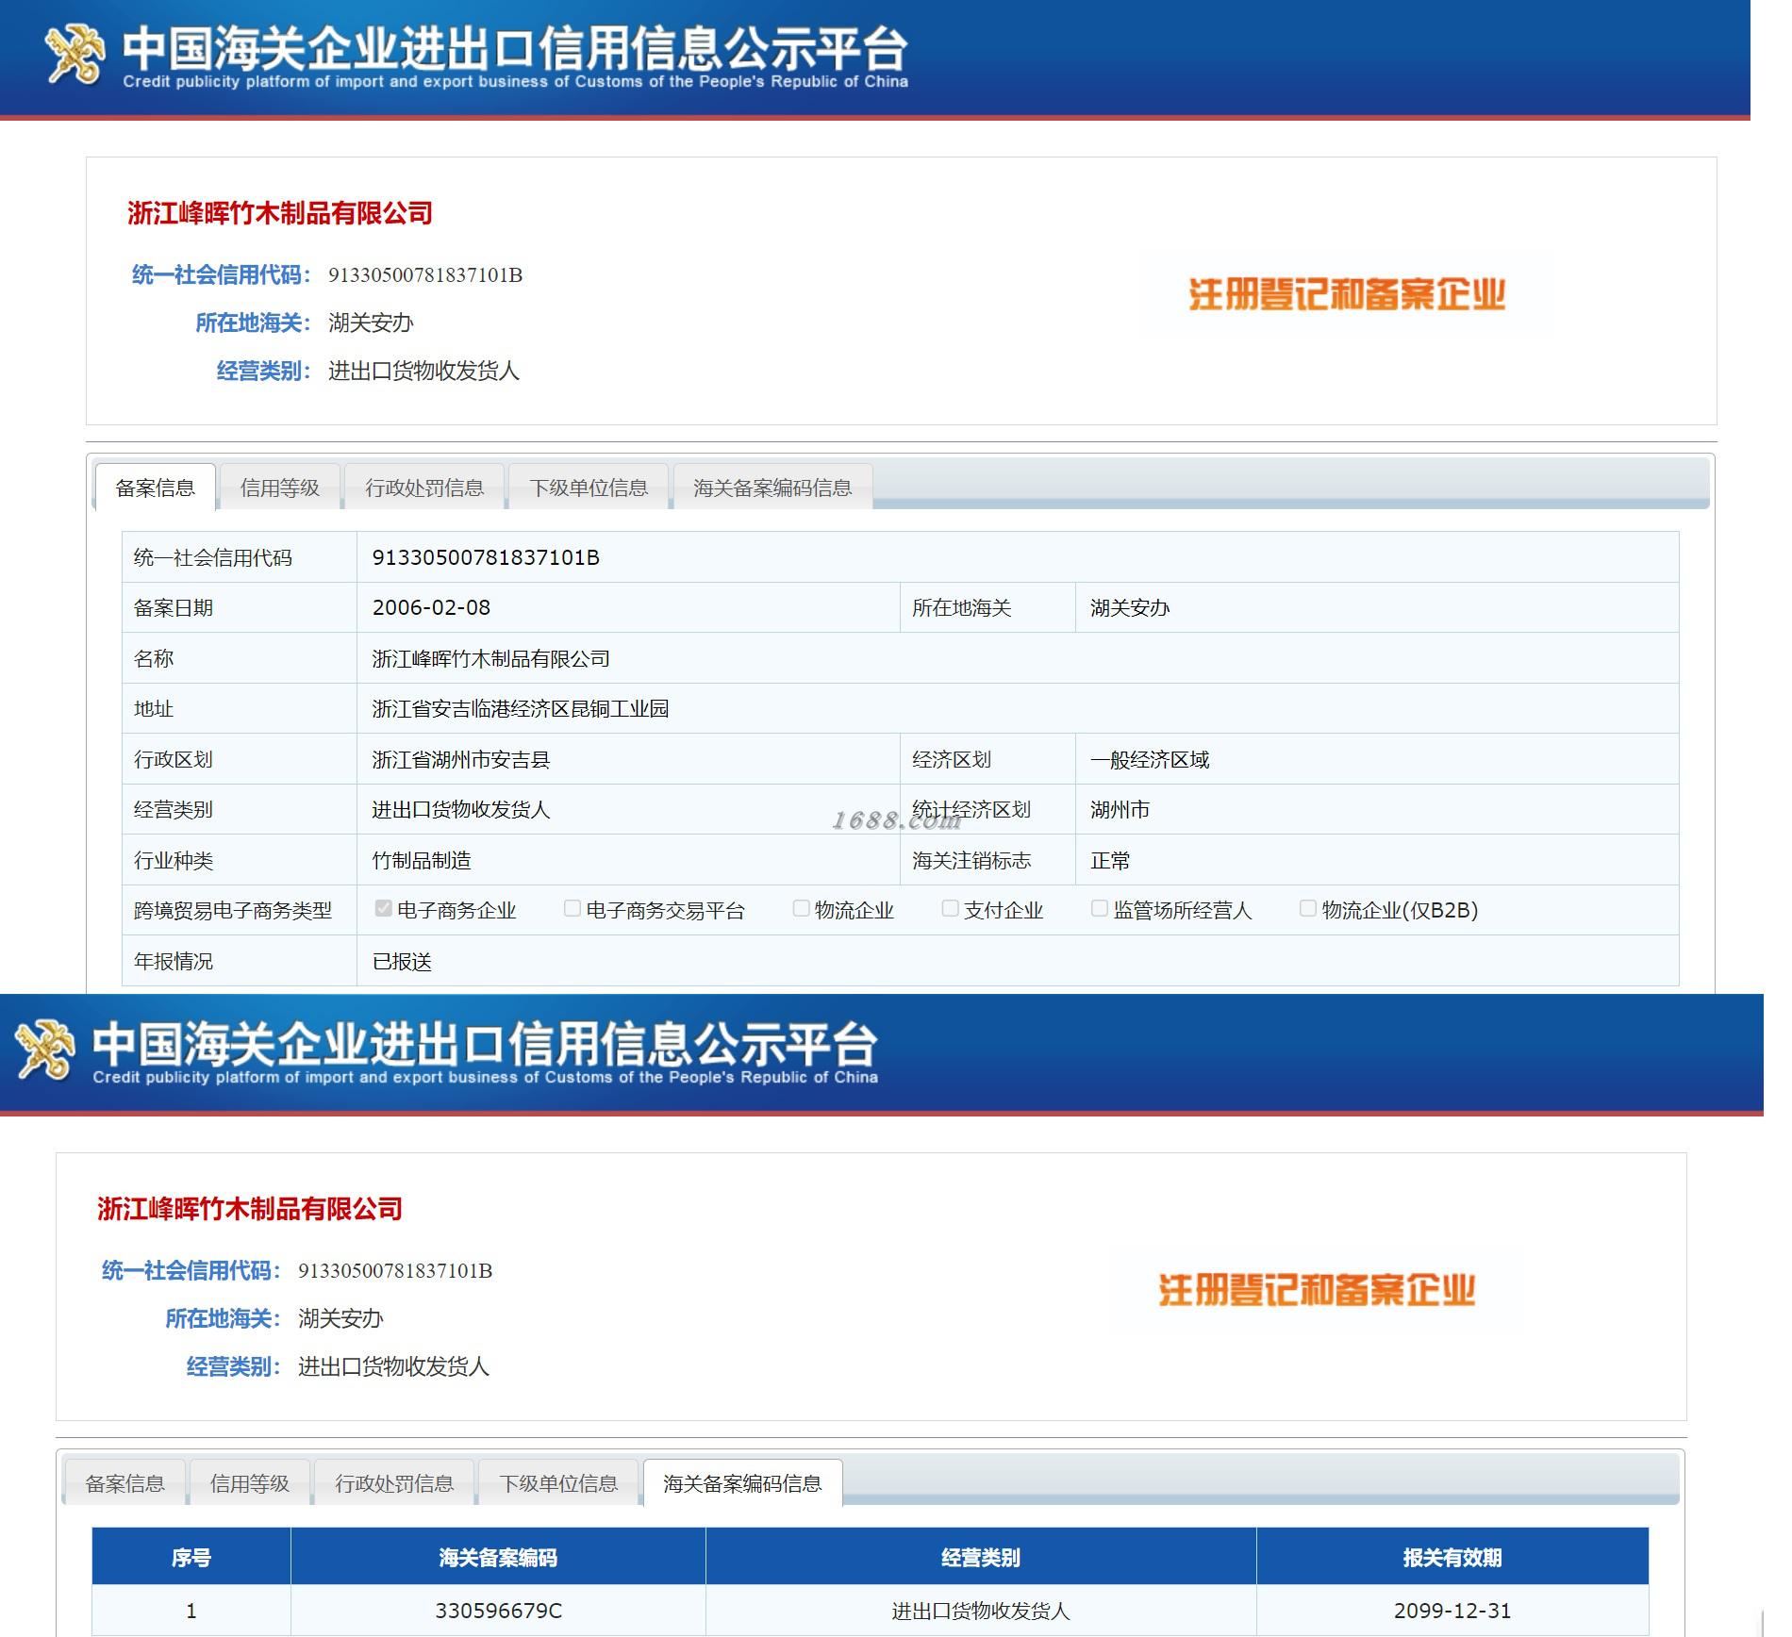The image size is (1792, 1637).
Task: Select 下级单位信息 tab in upper panel
Action: click(x=589, y=488)
